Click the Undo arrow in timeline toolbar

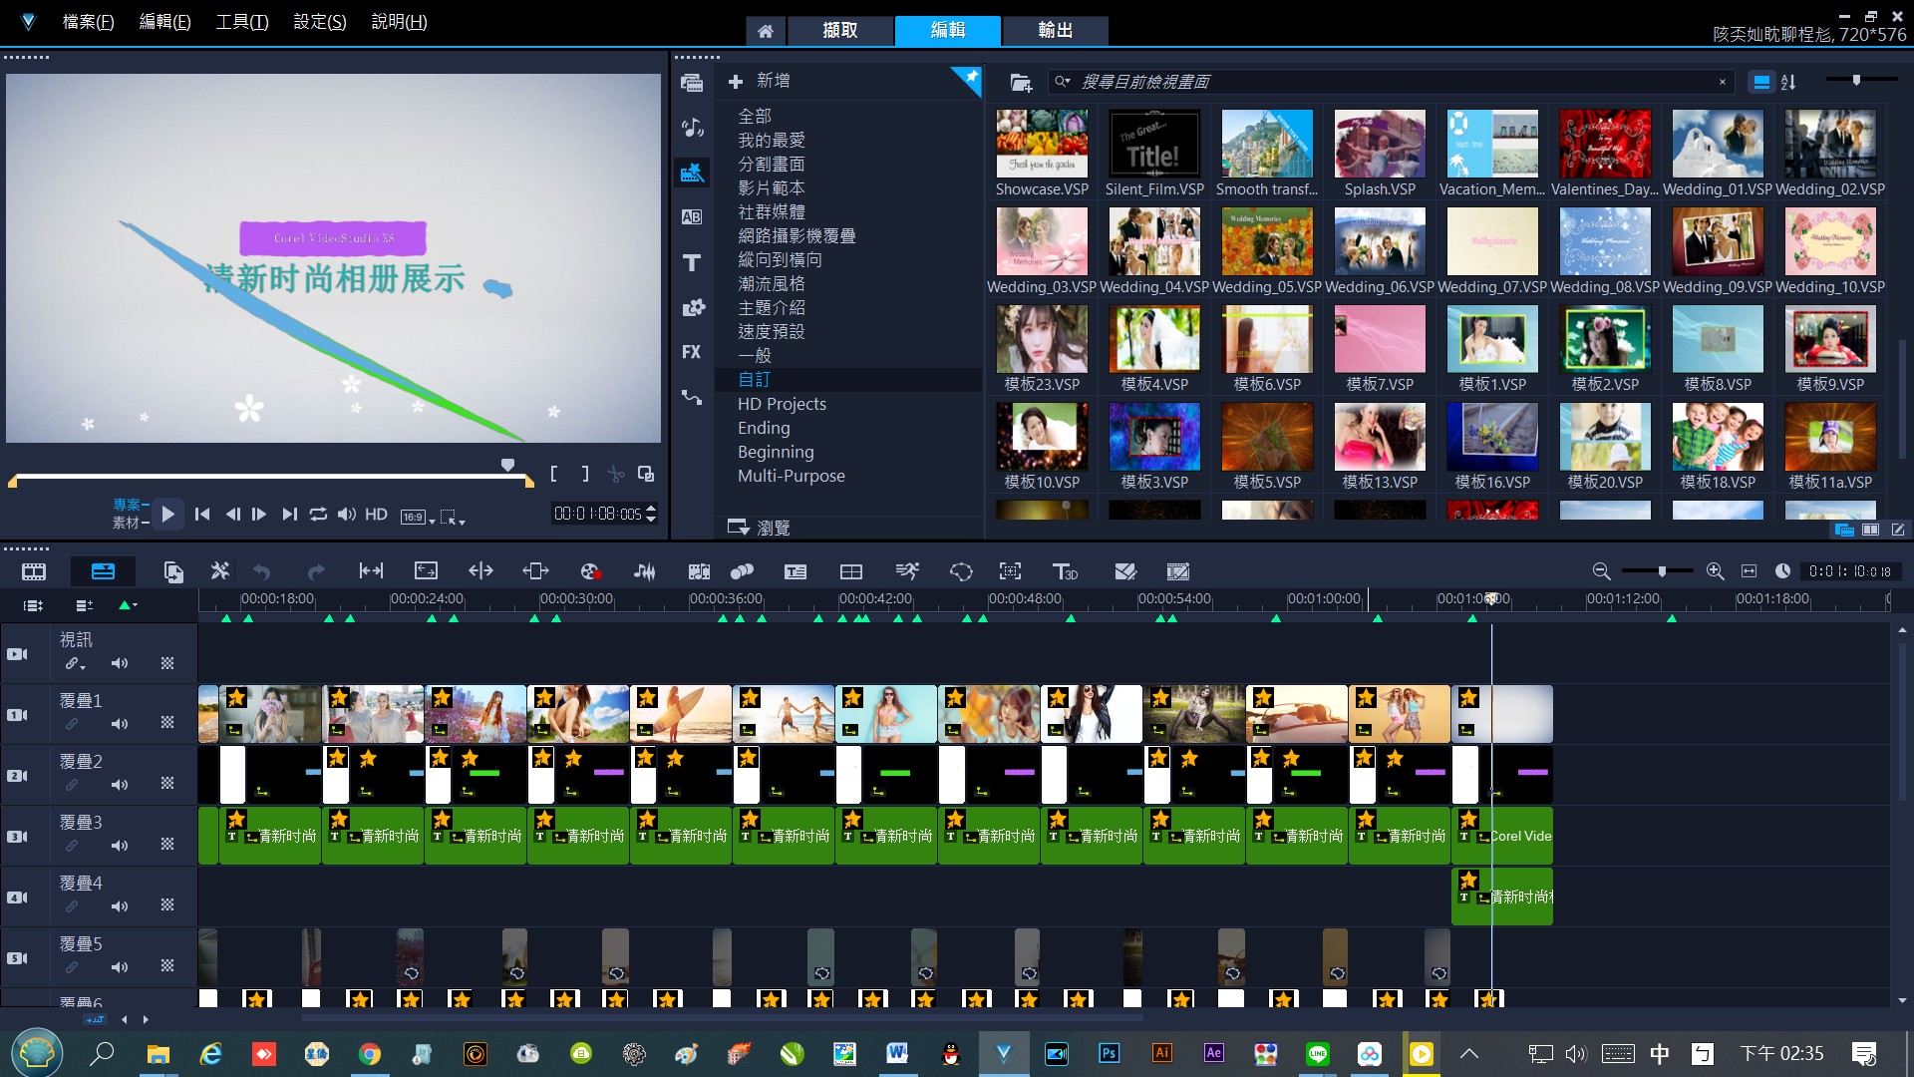point(262,571)
